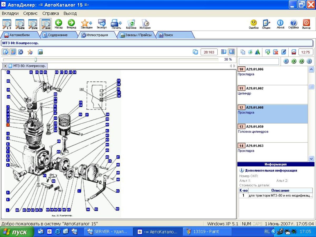Click the red car icon near 12:75

point(294,52)
